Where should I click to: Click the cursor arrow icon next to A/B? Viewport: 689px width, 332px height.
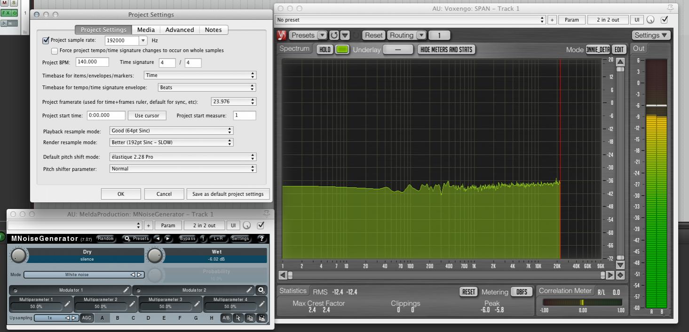238,318
